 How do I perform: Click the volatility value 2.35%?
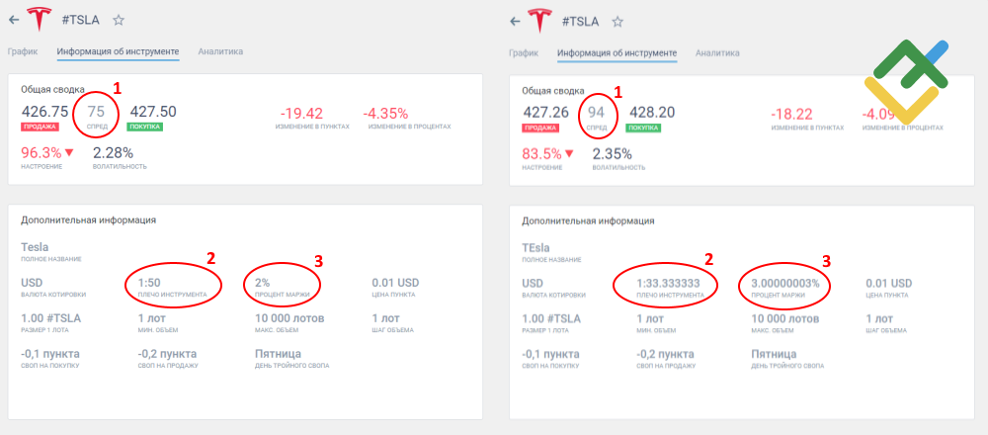click(x=613, y=154)
